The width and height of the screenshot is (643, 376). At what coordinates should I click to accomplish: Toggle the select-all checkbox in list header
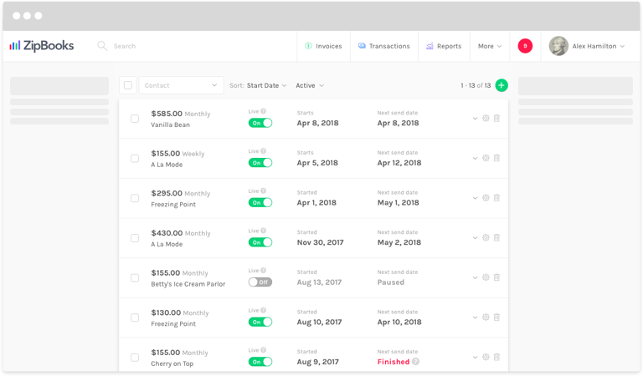(128, 85)
